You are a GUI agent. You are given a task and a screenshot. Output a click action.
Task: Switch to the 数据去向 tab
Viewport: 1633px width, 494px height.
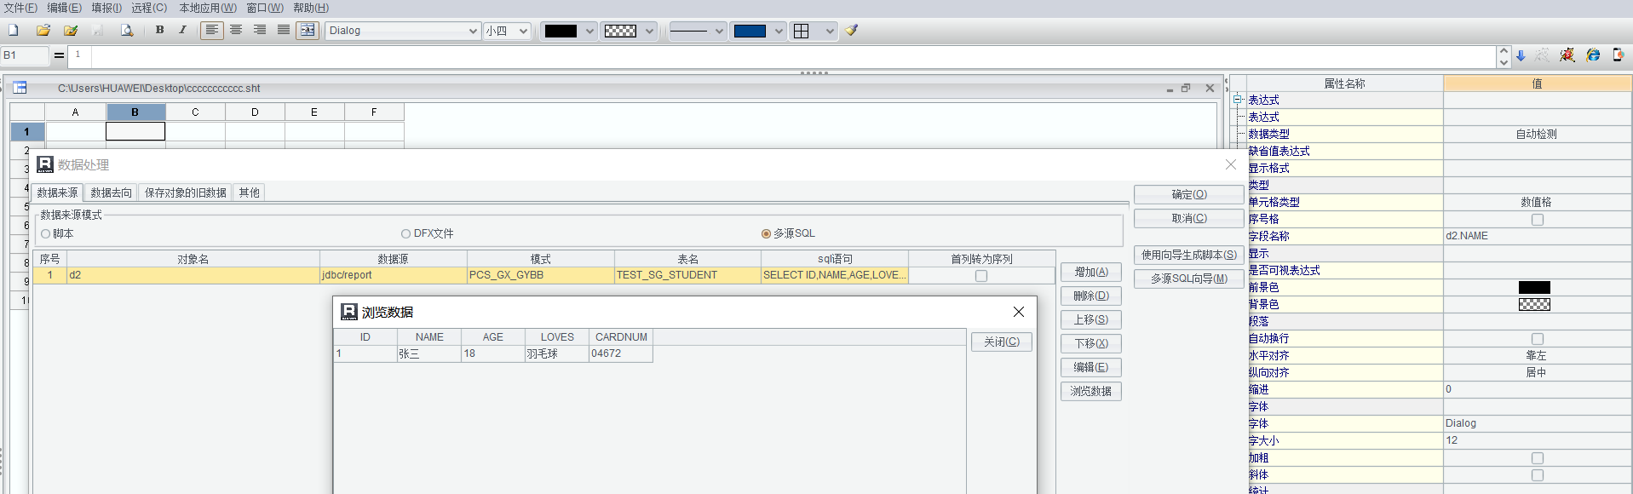tap(112, 193)
